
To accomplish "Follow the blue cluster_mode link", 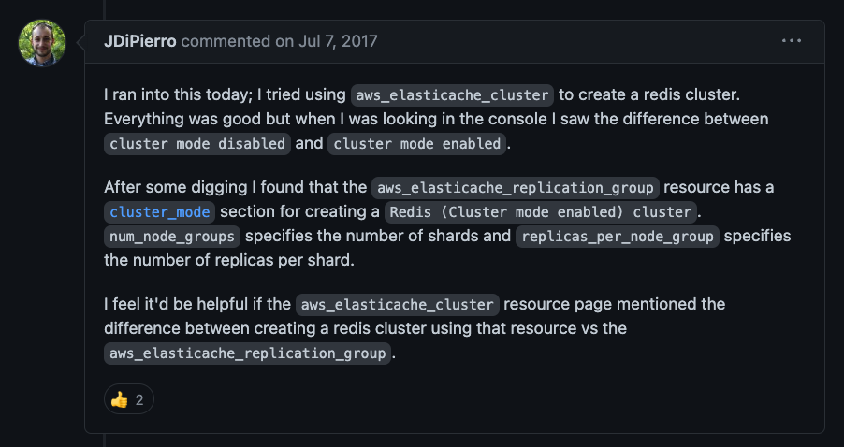I will (159, 212).
